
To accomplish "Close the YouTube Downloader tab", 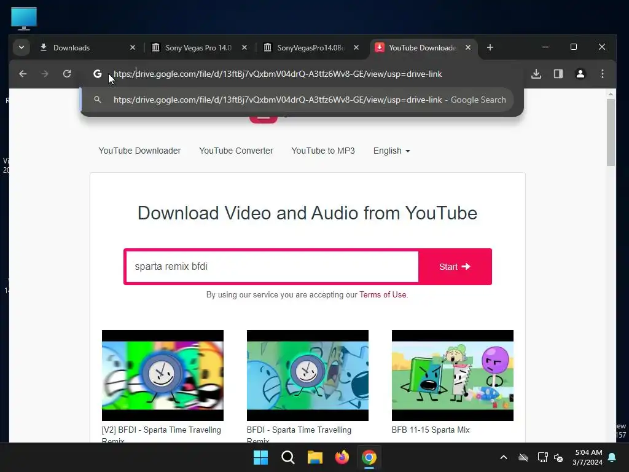I will 467,48.
